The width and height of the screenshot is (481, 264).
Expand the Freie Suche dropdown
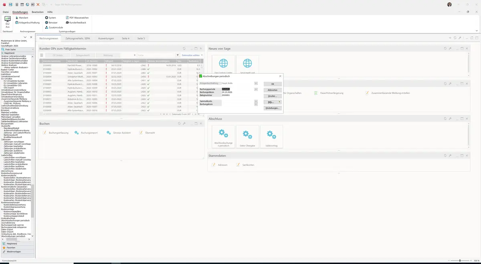coord(32,50)
